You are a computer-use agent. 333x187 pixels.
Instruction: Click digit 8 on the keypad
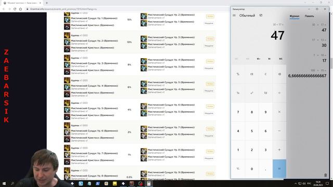coord(252,112)
